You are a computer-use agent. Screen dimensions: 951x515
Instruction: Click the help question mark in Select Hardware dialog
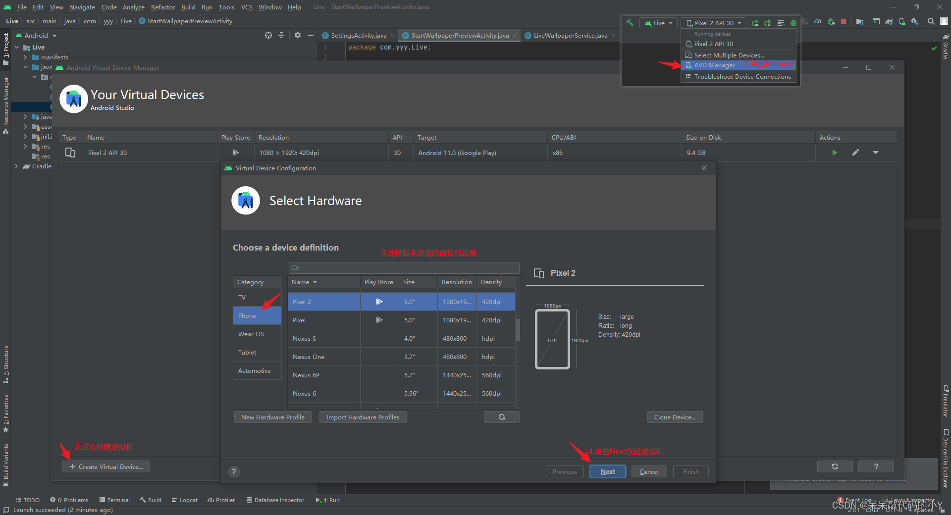click(x=234, y=471)
